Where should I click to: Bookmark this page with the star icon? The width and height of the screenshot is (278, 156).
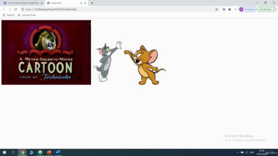click(x=216, y=10)
